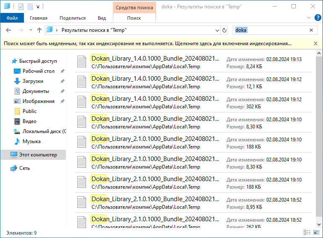This screenshot has height=238, width=323.
Task: Click the Средства поиска contextual tab header
Action: coord(134,8)
